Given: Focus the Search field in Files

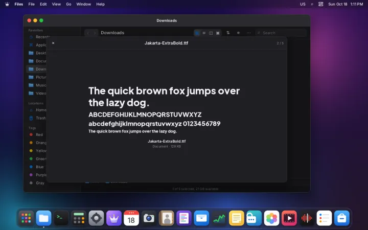Looking at the screenshot, I should pos(281,33).
